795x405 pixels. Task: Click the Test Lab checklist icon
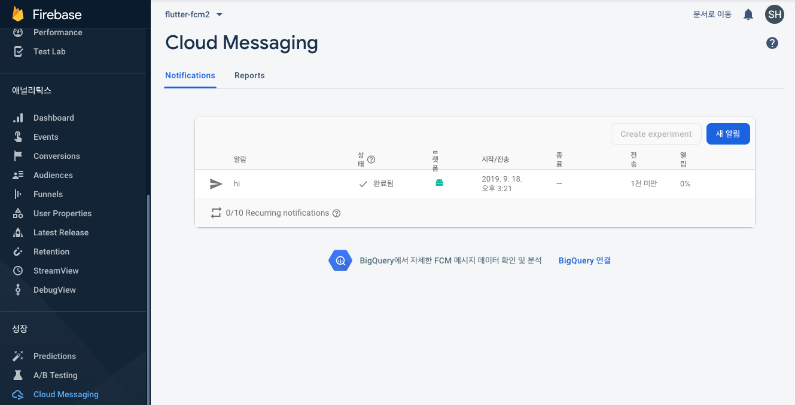[x=18, y=51]
